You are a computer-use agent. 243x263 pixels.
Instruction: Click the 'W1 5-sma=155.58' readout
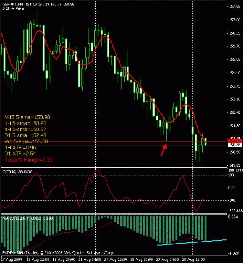(x=26, y=141)
